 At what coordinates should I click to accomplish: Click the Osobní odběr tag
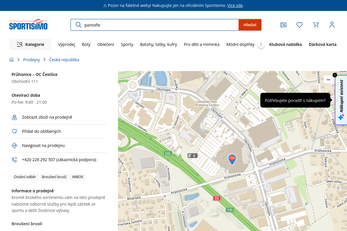[25, 177]
